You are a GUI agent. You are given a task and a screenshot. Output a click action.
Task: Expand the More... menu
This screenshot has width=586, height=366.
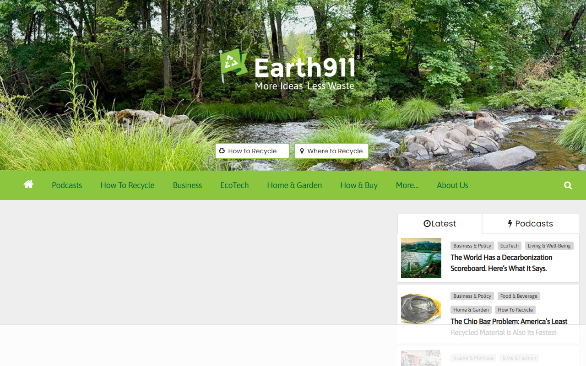pos(407,185)
